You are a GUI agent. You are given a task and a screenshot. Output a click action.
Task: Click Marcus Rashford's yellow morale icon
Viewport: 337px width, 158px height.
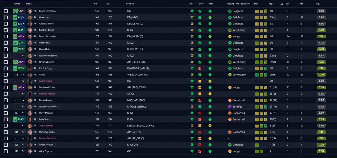pyautogui.click(x=210, y=138)
